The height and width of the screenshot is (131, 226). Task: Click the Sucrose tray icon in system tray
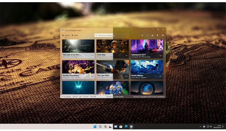pos(204,126)
